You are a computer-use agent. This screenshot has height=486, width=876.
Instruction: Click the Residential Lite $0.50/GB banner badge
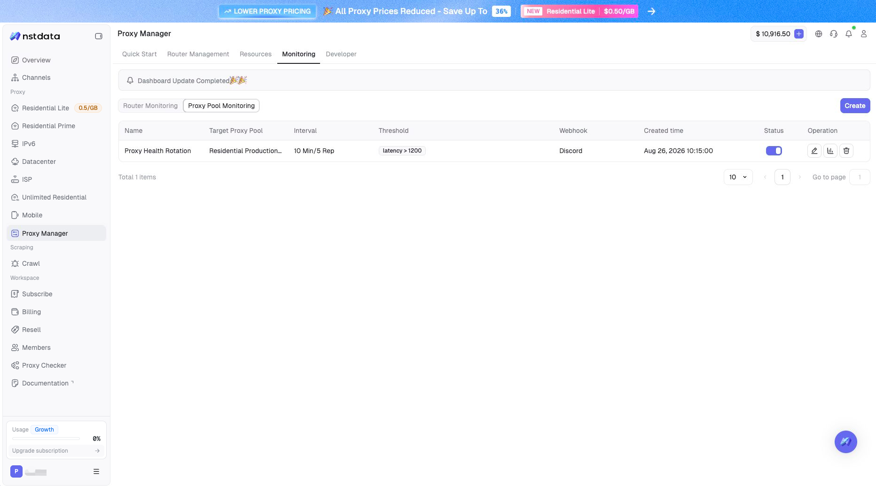(x=579, y=11)
